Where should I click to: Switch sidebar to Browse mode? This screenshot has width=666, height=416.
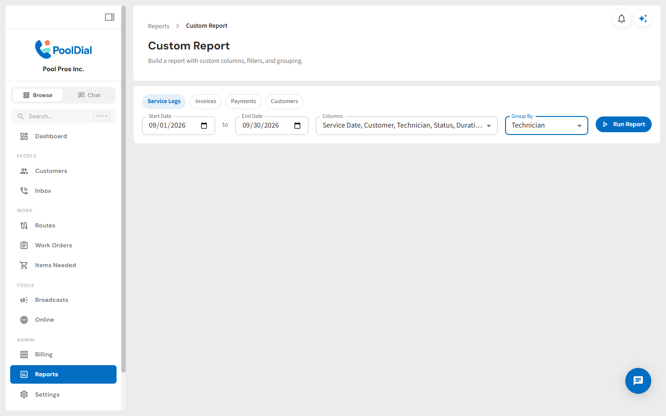(38, 95)
